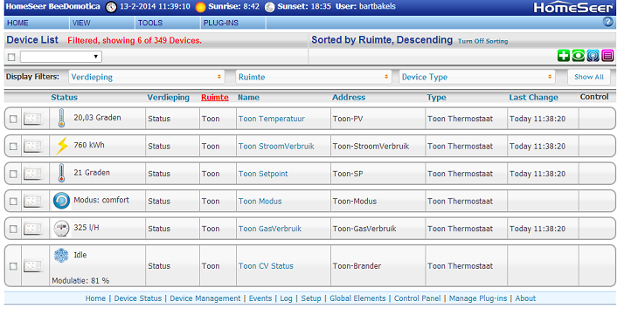This screenshot has width=631, height=322.
Task: Open the Device Type filter dropdown
Action: [477, 77]
